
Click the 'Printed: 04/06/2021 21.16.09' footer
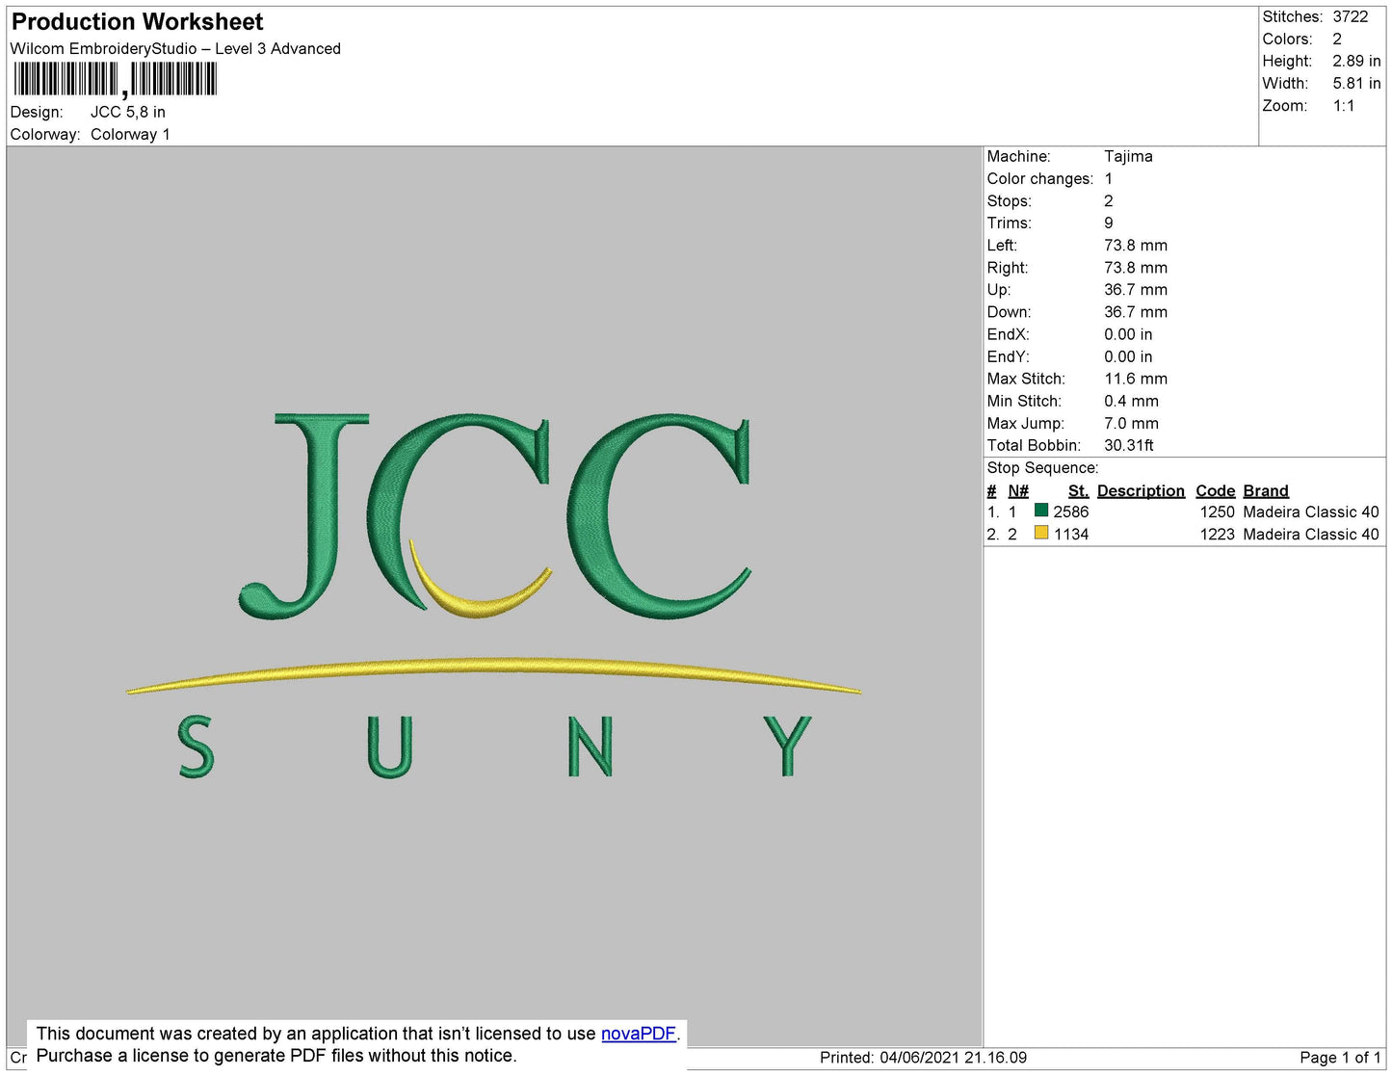coord(923,1057)
